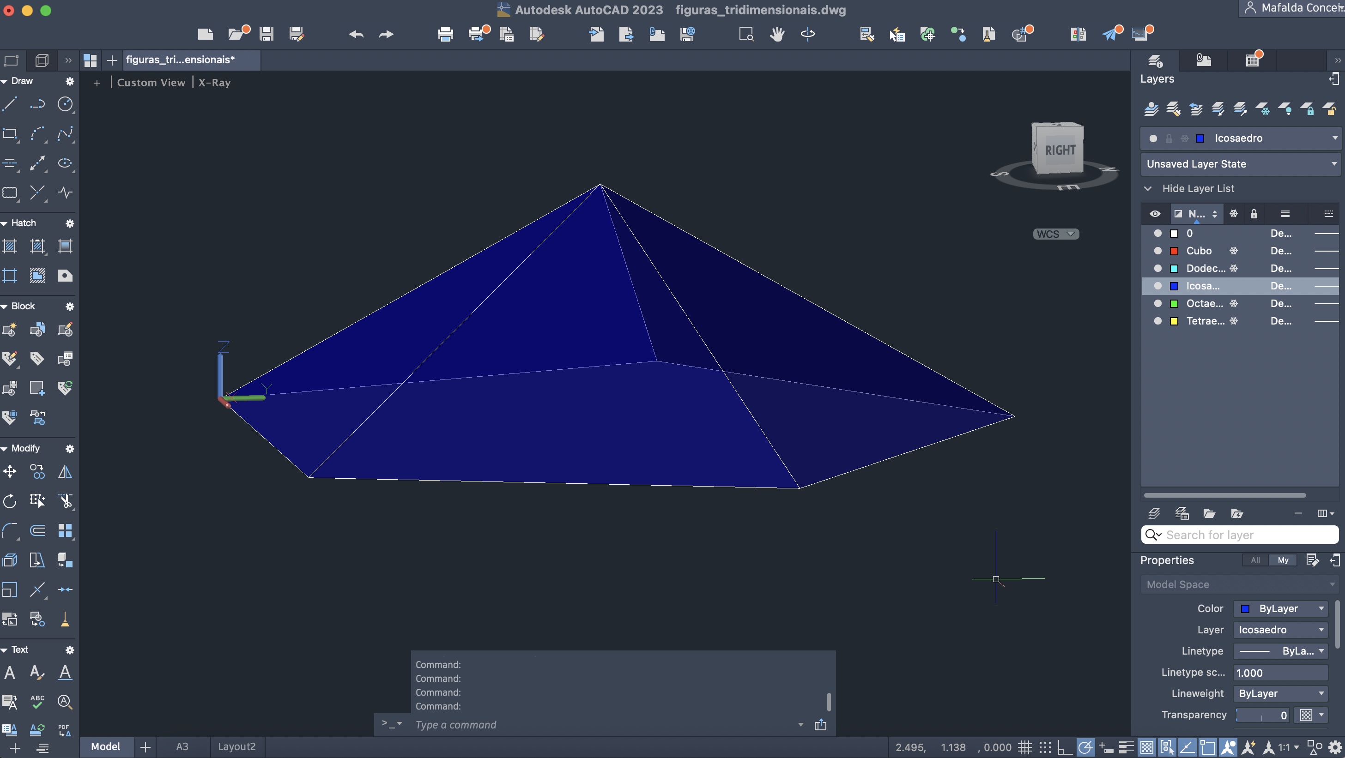This screenshot has height=758, width=1345.
Task: Switch to the Layout2 tab
Action: (x=236, y=746)
